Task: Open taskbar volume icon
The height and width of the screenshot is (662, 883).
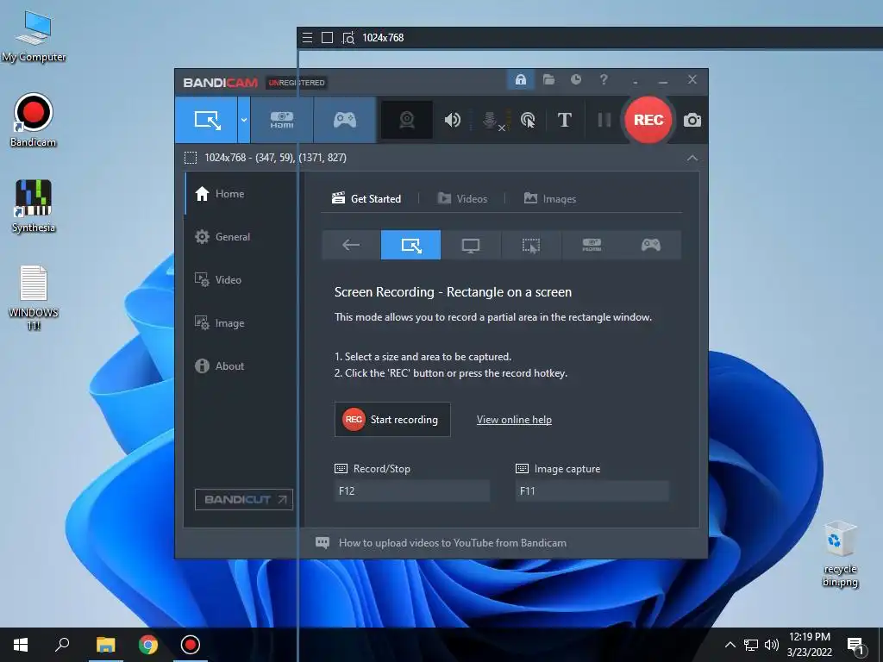Action: tap(772, 645)
